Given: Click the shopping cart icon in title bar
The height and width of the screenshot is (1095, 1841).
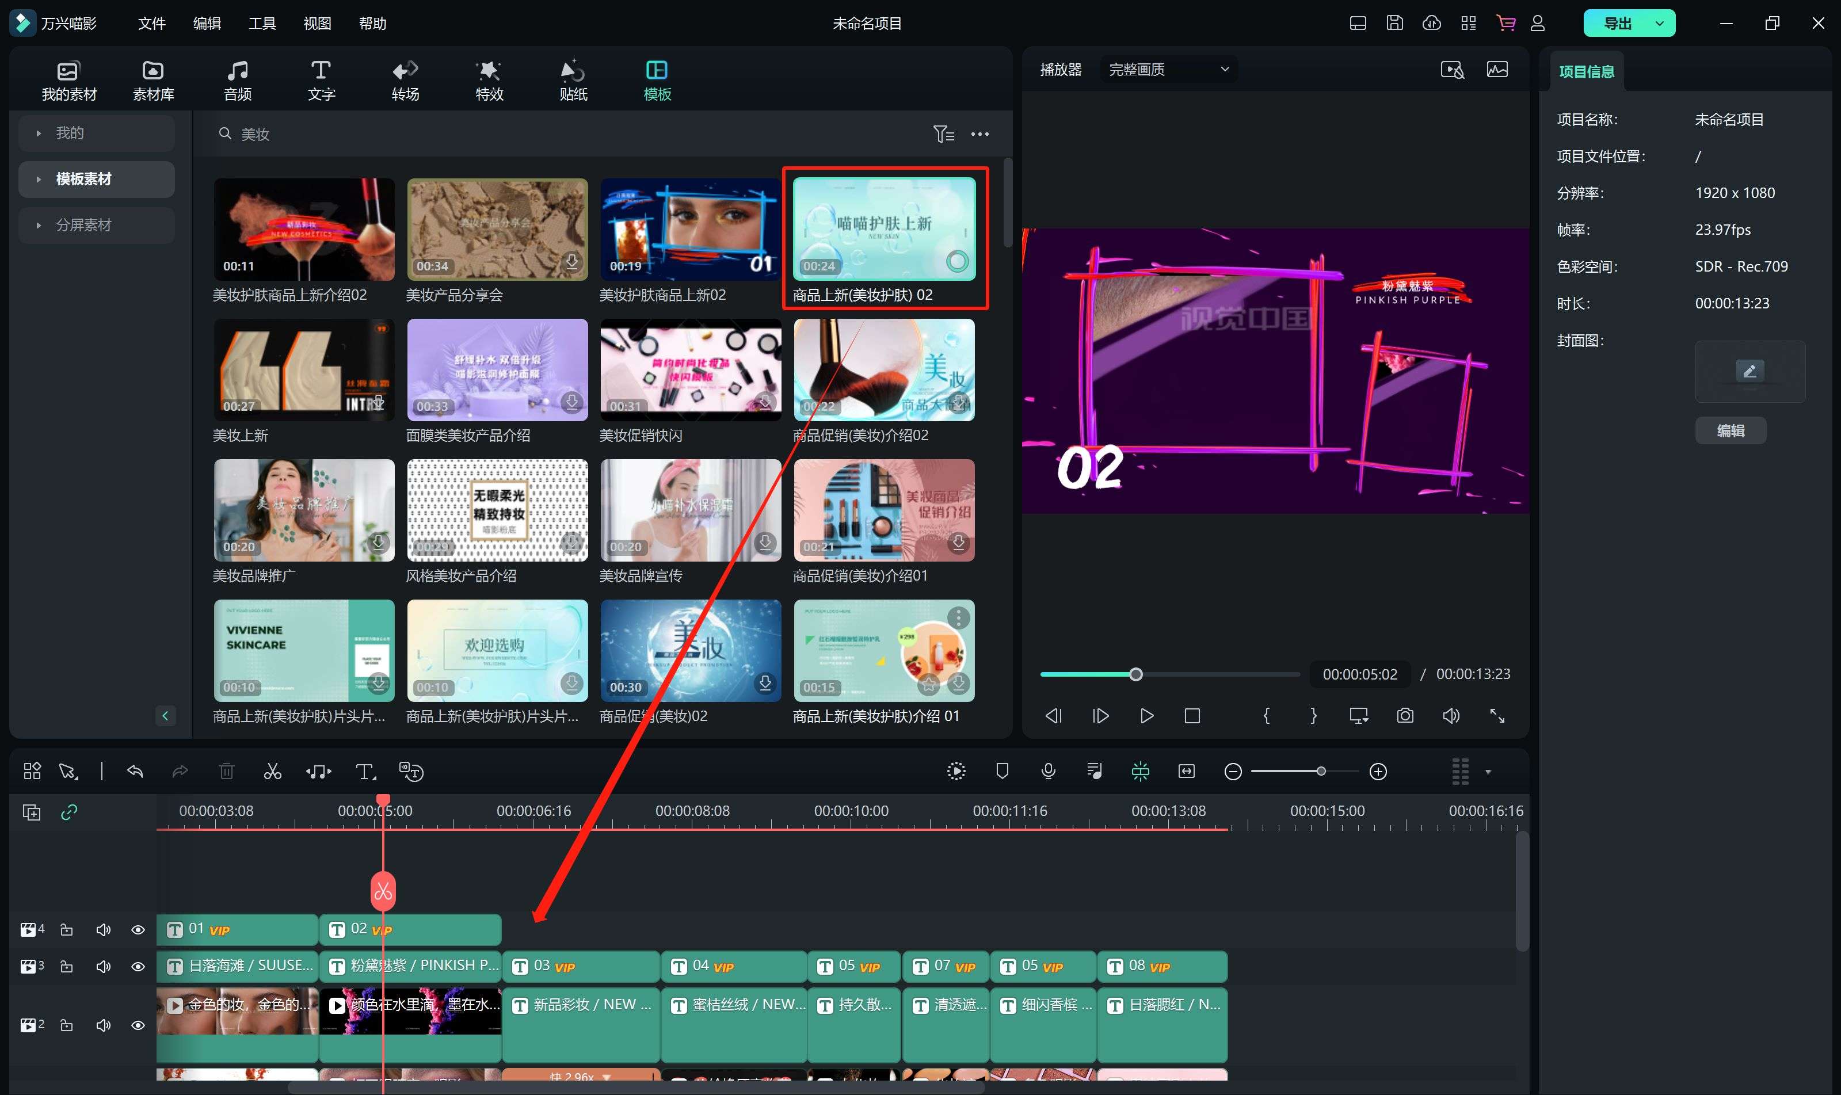Looking at the screenshot, I should (x=1505, y=24).
